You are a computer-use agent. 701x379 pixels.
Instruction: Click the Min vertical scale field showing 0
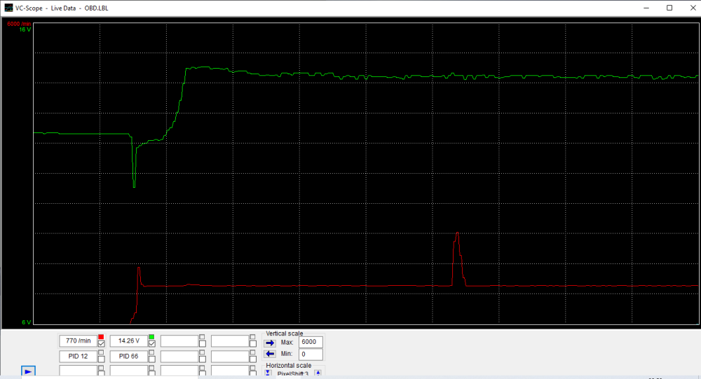pyautogui.click(x=311, y=354)
